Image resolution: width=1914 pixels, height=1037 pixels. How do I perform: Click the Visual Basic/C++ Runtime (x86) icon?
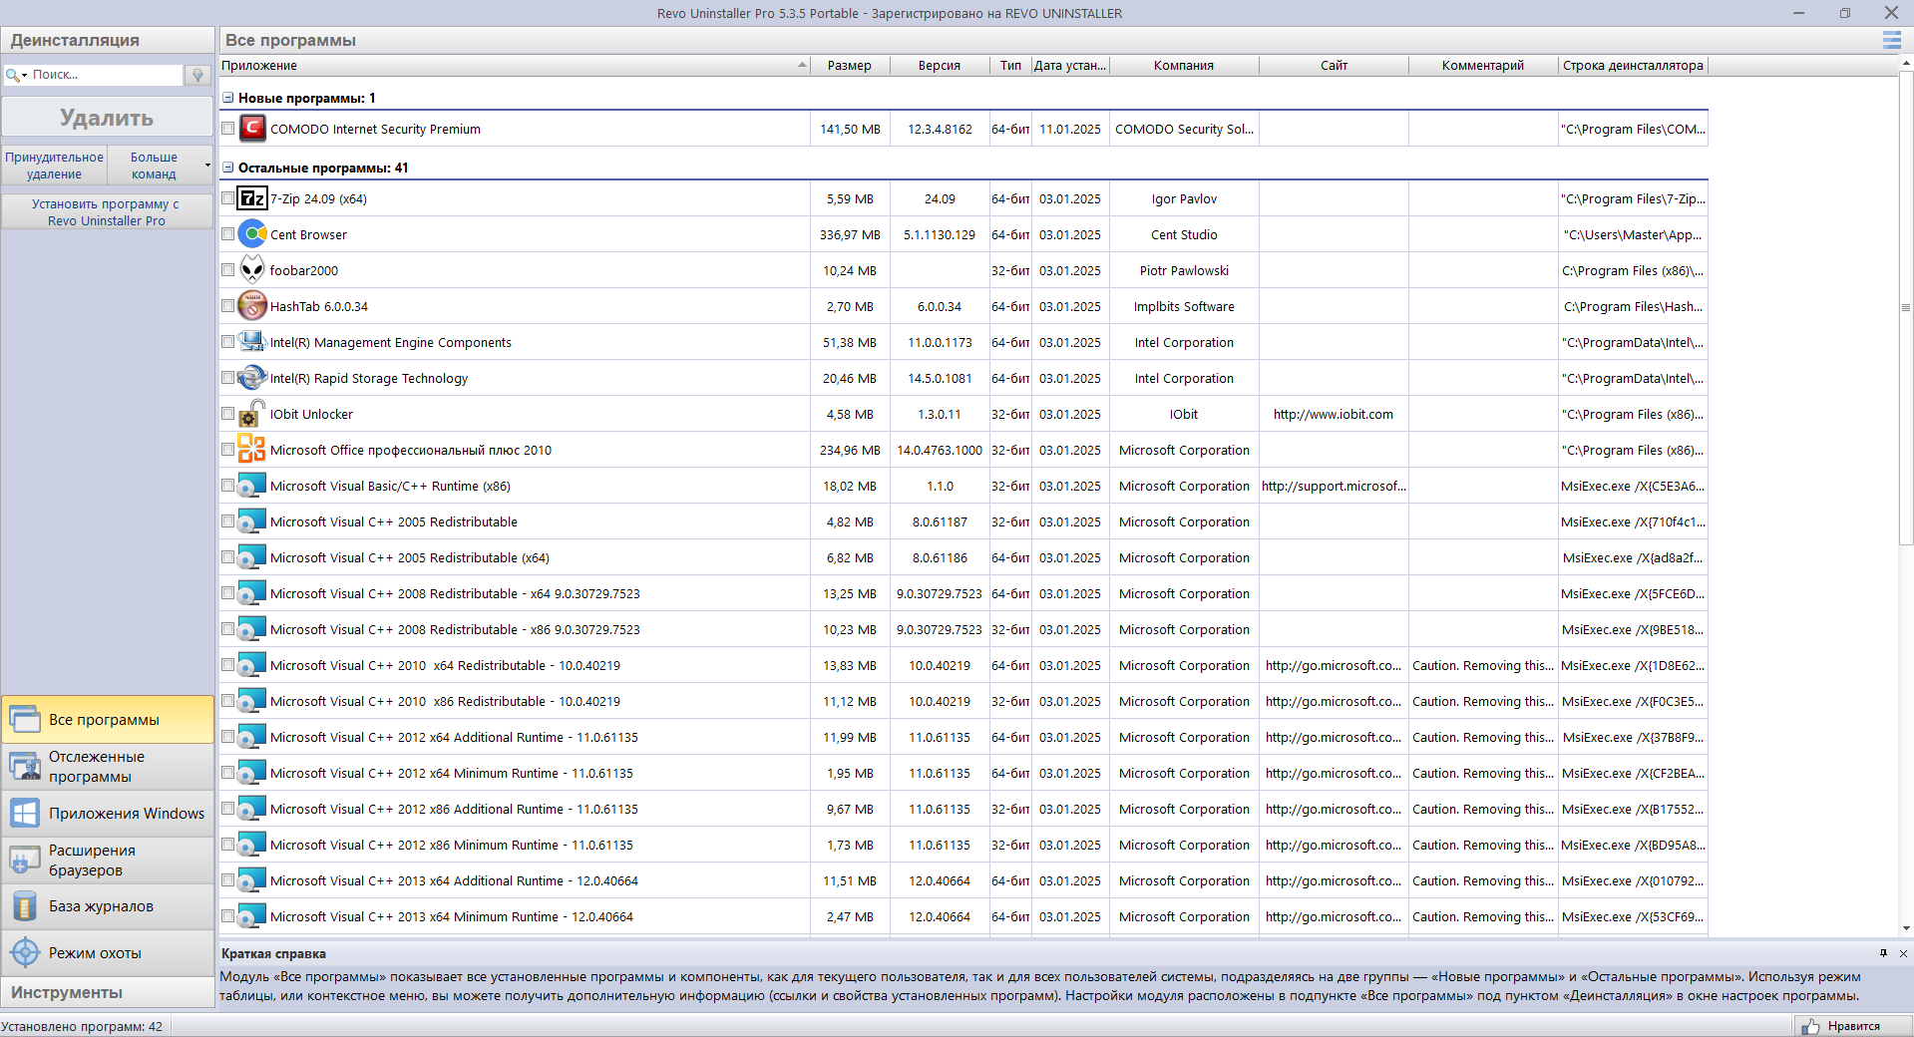252,486
